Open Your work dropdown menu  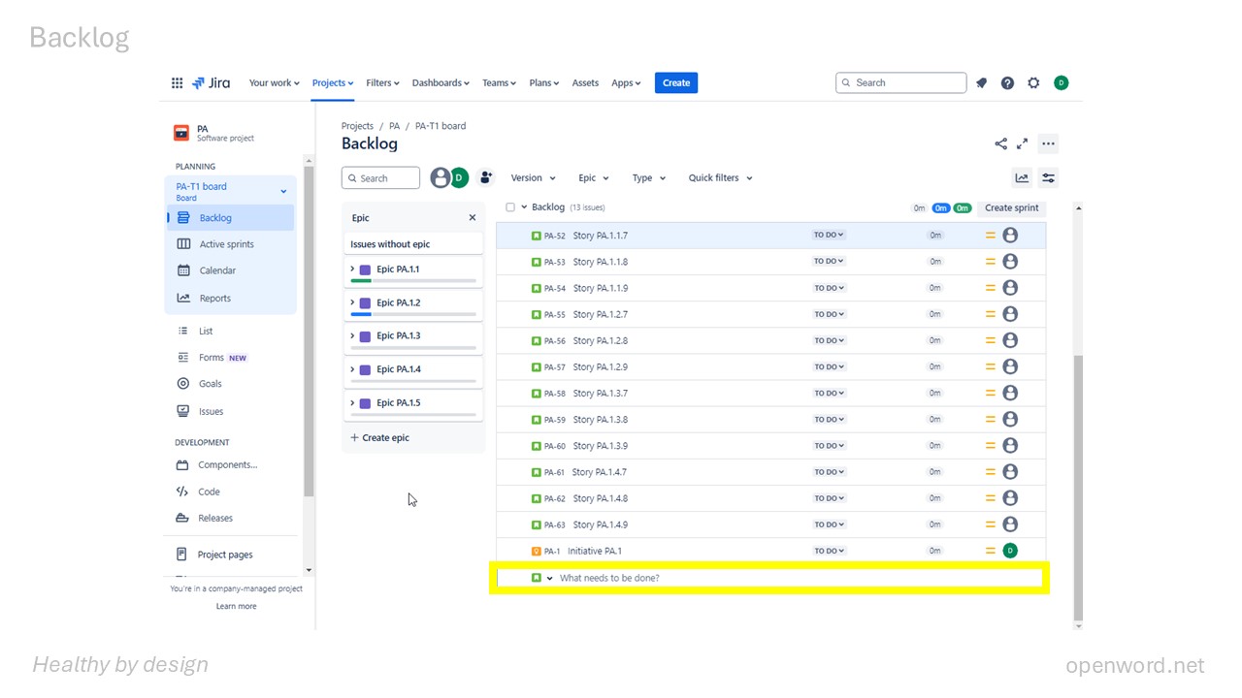click(x=274, y=83)
